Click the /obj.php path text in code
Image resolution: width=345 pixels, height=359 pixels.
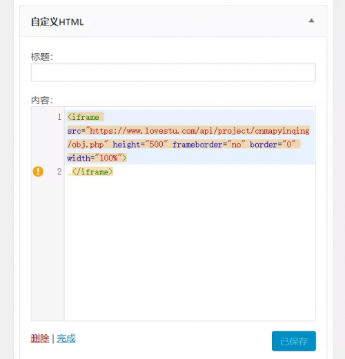[x=86, y=145]
